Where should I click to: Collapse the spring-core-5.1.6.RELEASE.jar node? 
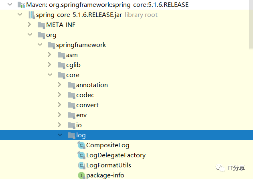tap(20, 14)
